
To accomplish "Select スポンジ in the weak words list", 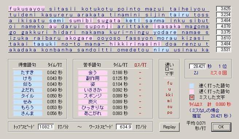I will click(x=93, y=96).
